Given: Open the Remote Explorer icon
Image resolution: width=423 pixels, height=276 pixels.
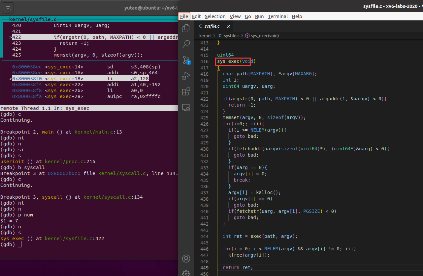Looking at the screenshot, I should tap(186, 107).
